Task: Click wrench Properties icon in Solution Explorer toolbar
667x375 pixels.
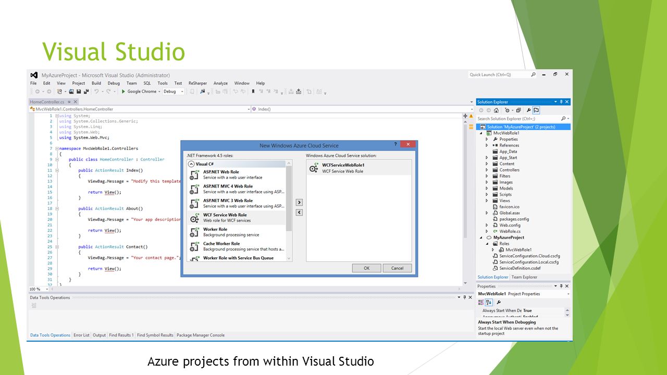Action: click(x=528, y=110)
